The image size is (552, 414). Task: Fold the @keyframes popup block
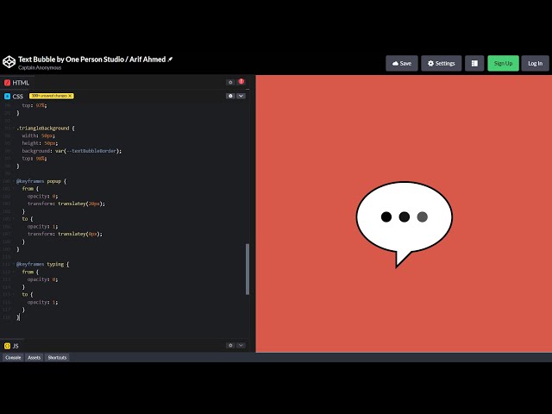point(14,181)
